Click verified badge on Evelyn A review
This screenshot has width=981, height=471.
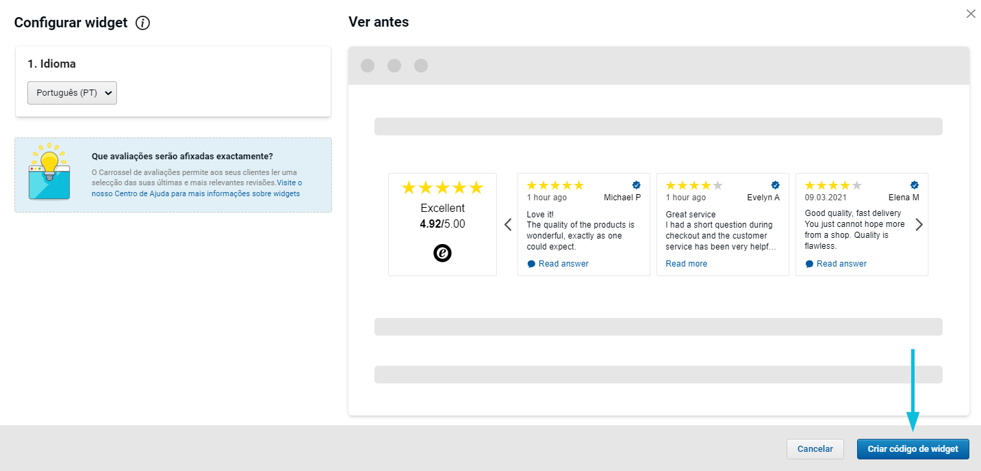click(x=775, y=185)
